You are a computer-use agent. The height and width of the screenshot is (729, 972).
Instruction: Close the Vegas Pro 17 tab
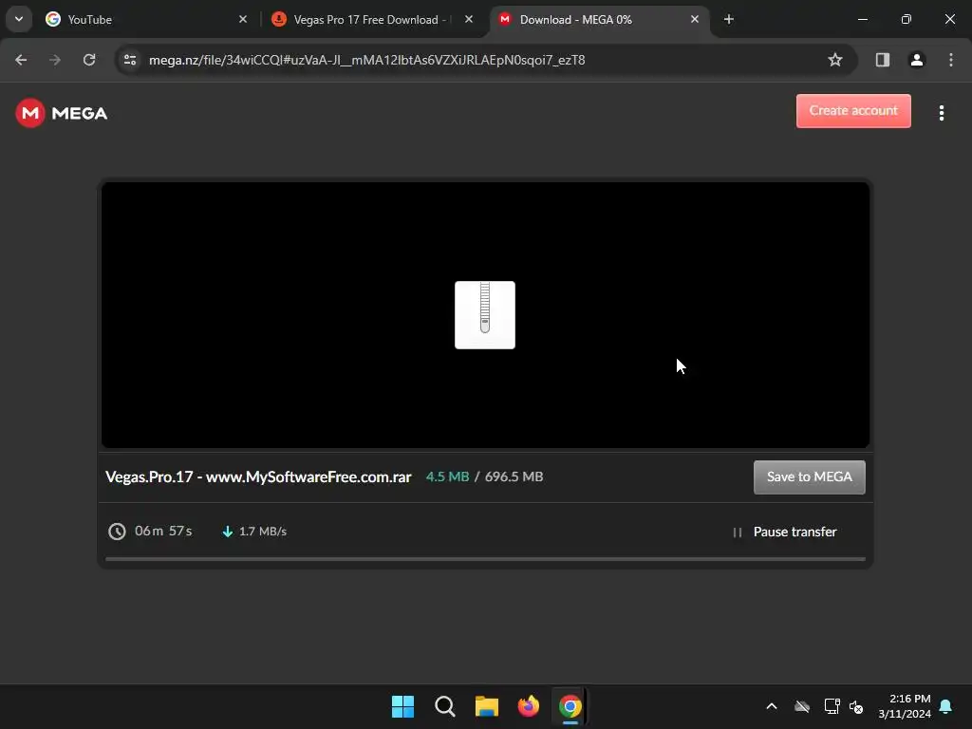point(469,19)
